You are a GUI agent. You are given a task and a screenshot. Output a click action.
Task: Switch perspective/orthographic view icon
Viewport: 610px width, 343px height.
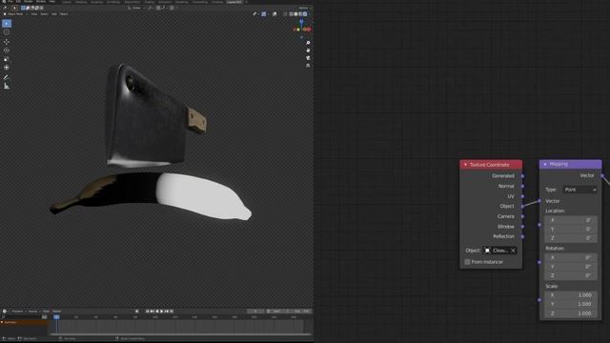pyautogui.click(x=308, y=66)
